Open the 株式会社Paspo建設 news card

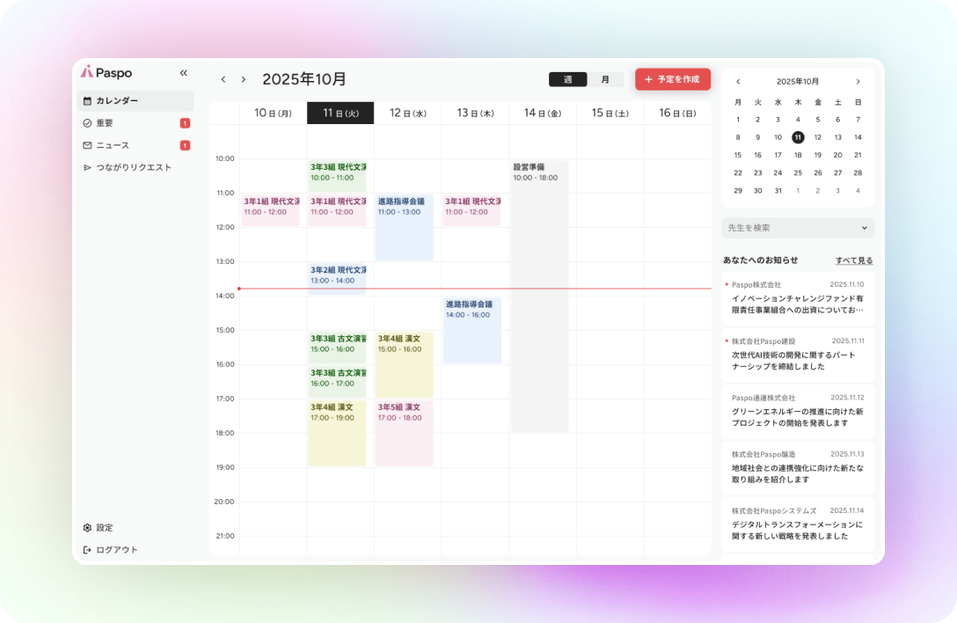[x=798, y=355]
